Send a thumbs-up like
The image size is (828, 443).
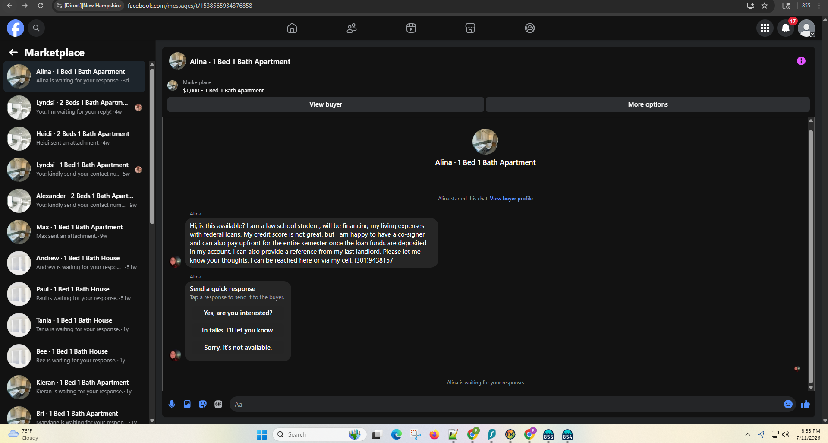(x=806, y=404)
